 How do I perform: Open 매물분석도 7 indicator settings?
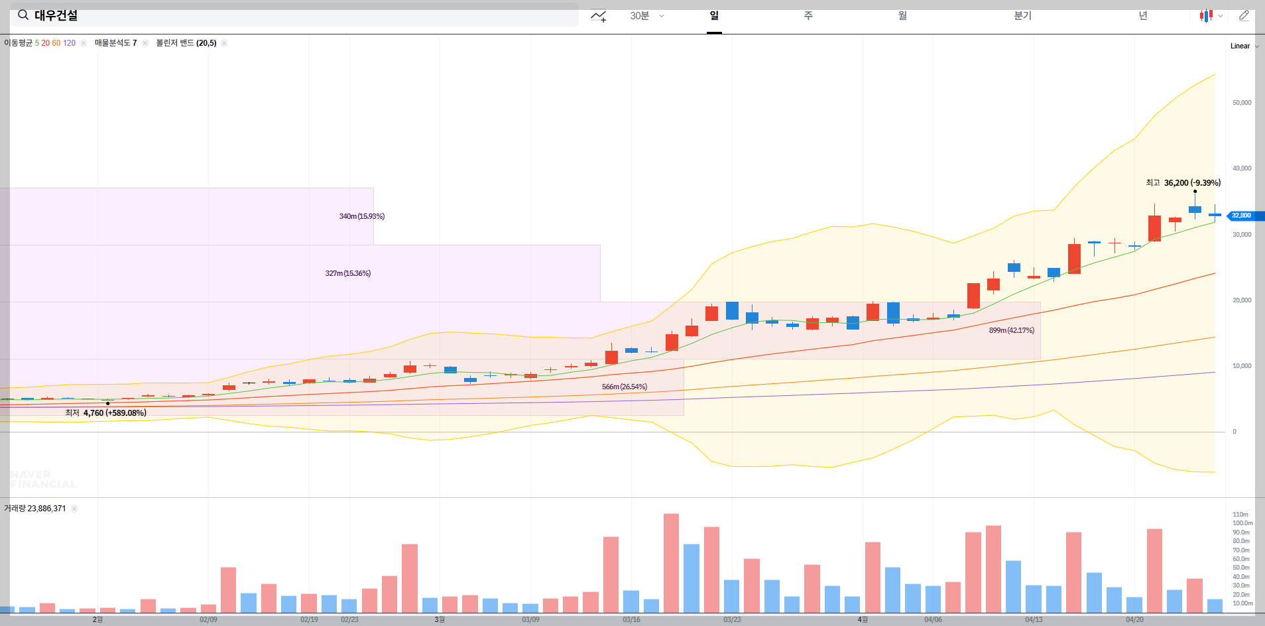pos(115,43)
